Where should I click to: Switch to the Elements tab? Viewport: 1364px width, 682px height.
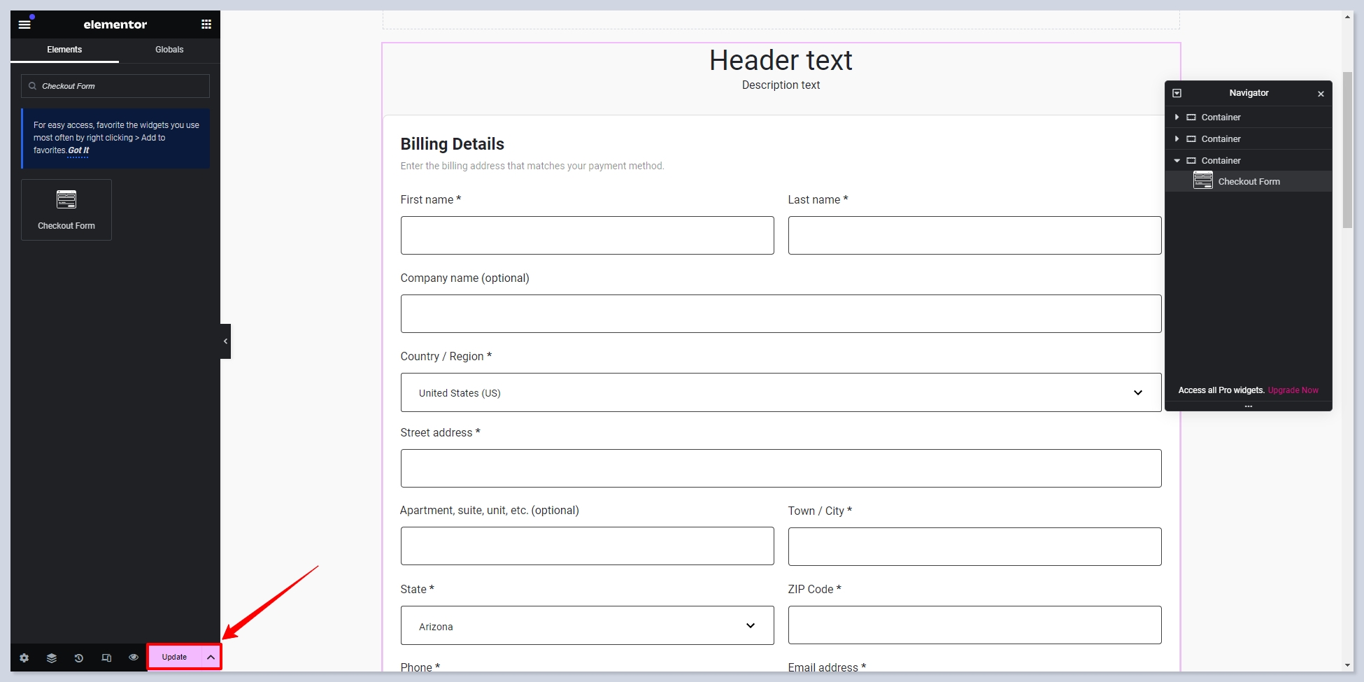(x=64, y=50)
